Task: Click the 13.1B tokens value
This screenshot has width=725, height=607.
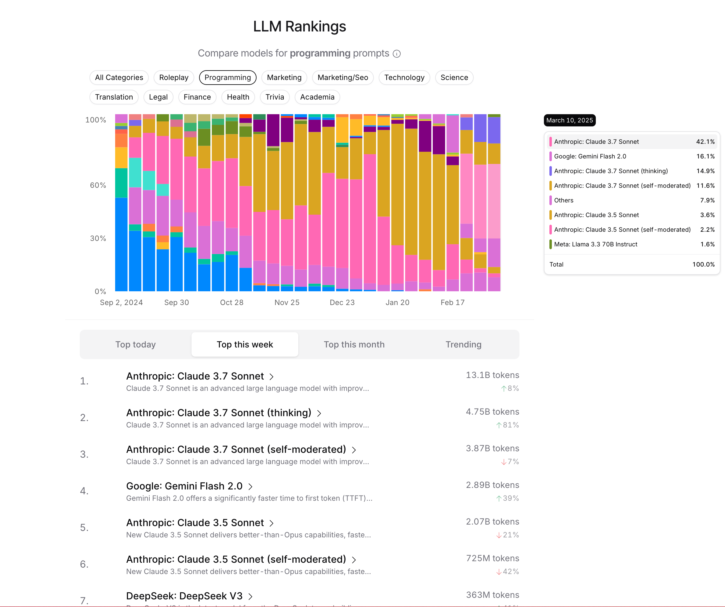Action: pos(493,375)
